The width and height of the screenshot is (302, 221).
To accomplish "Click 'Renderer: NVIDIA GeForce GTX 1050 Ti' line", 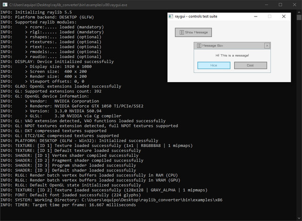I will (72, 106).
